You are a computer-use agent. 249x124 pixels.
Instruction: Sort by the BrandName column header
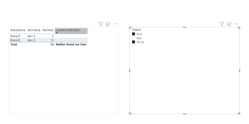tap(18, 30)
